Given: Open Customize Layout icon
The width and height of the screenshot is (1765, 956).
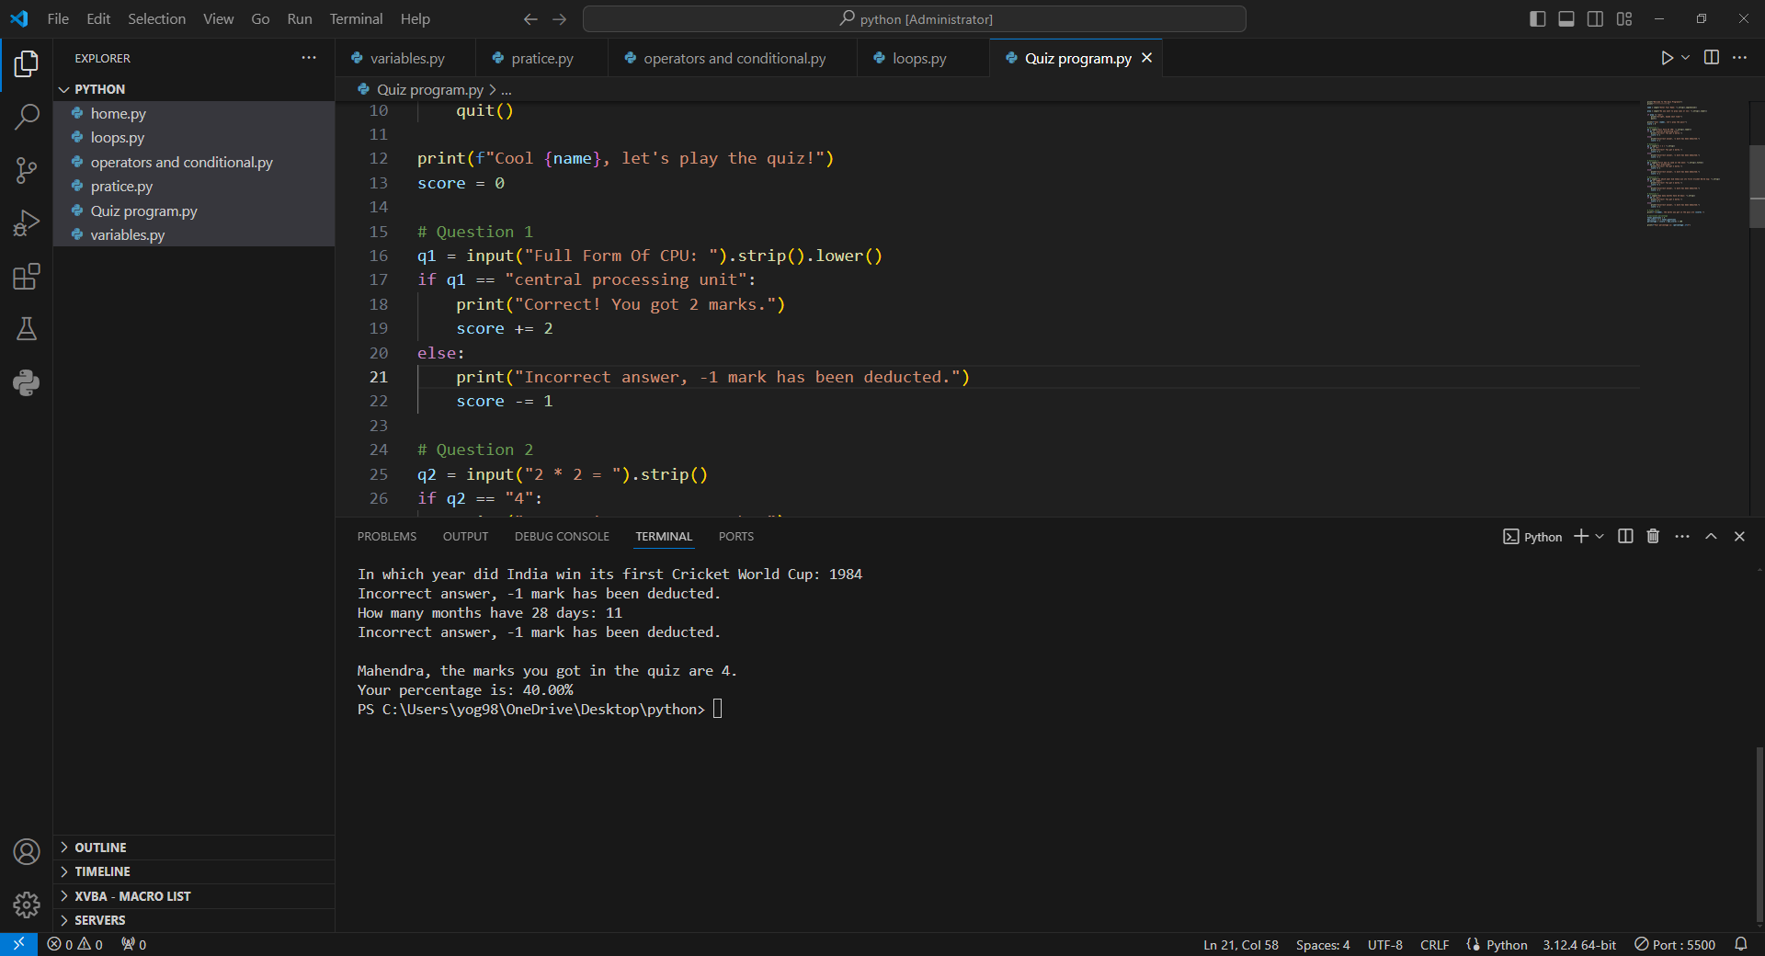Looking at the screenshot, I should [x=1624, y=19].
